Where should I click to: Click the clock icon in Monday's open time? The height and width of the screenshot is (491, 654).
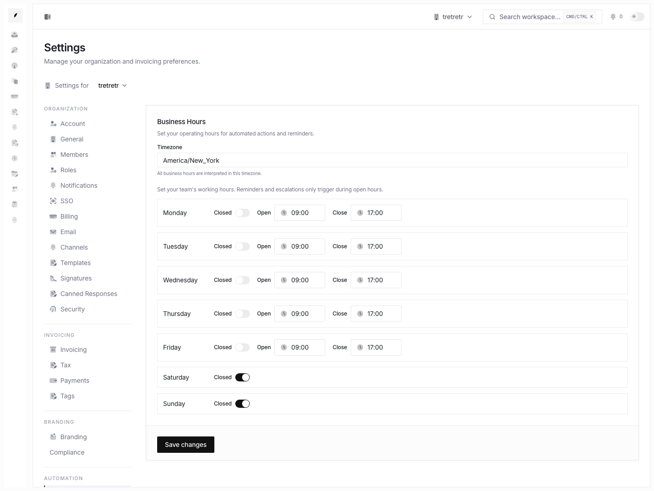tap(284, 213)
